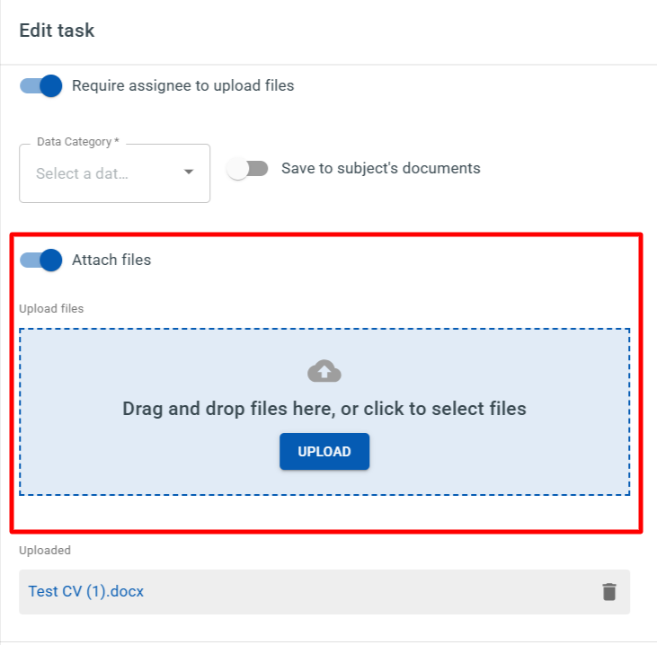Disable the Attach files toggle
Screen dimensions: 657x645
(x=41, y=261)
